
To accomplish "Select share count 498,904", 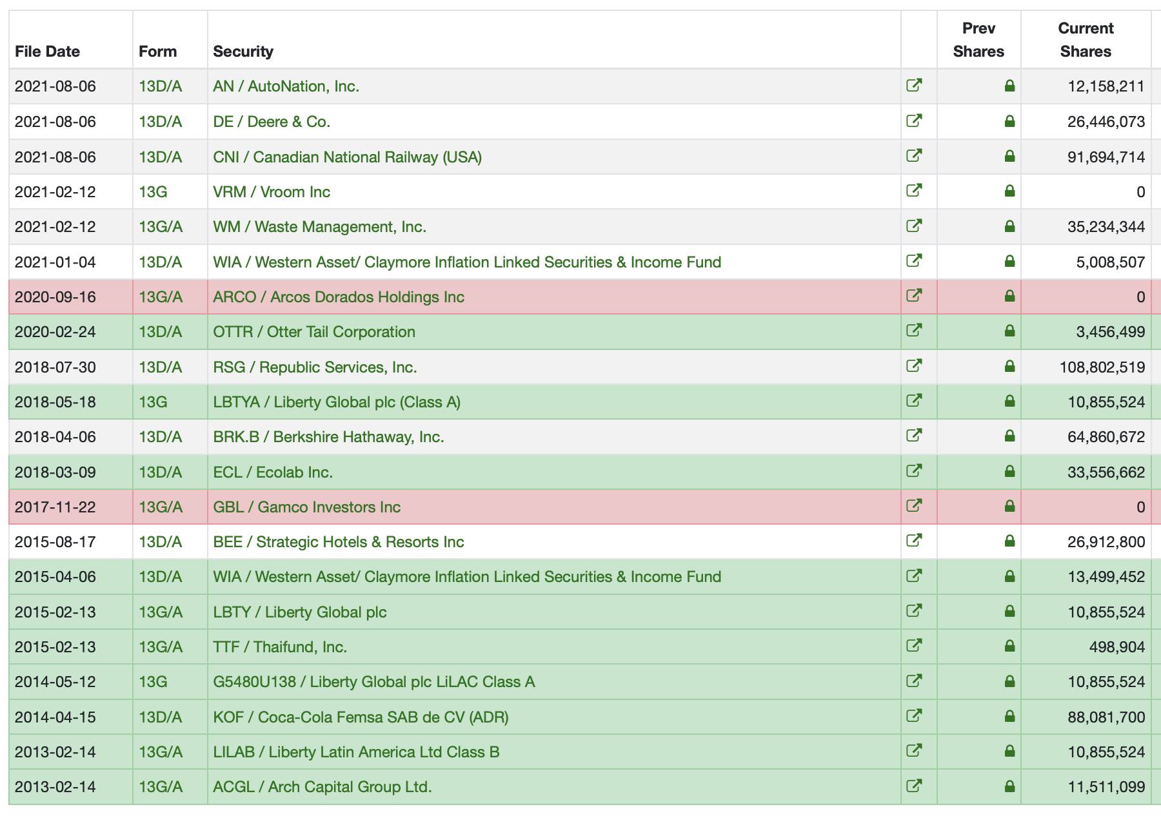I will pos(1117,647).
